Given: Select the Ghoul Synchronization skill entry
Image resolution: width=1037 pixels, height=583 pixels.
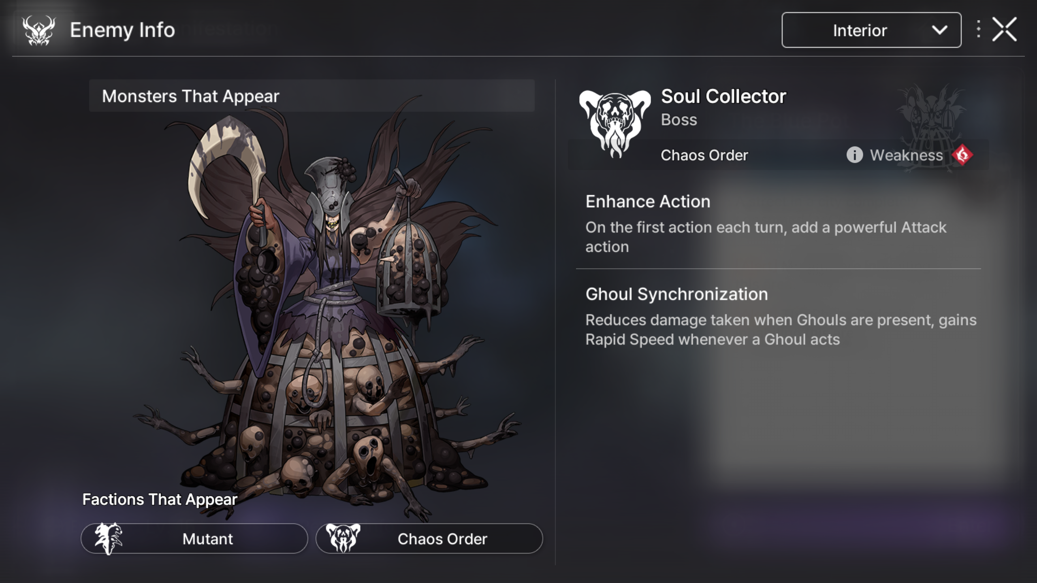Looking at the screenshot, I should [x=779, y=316].
